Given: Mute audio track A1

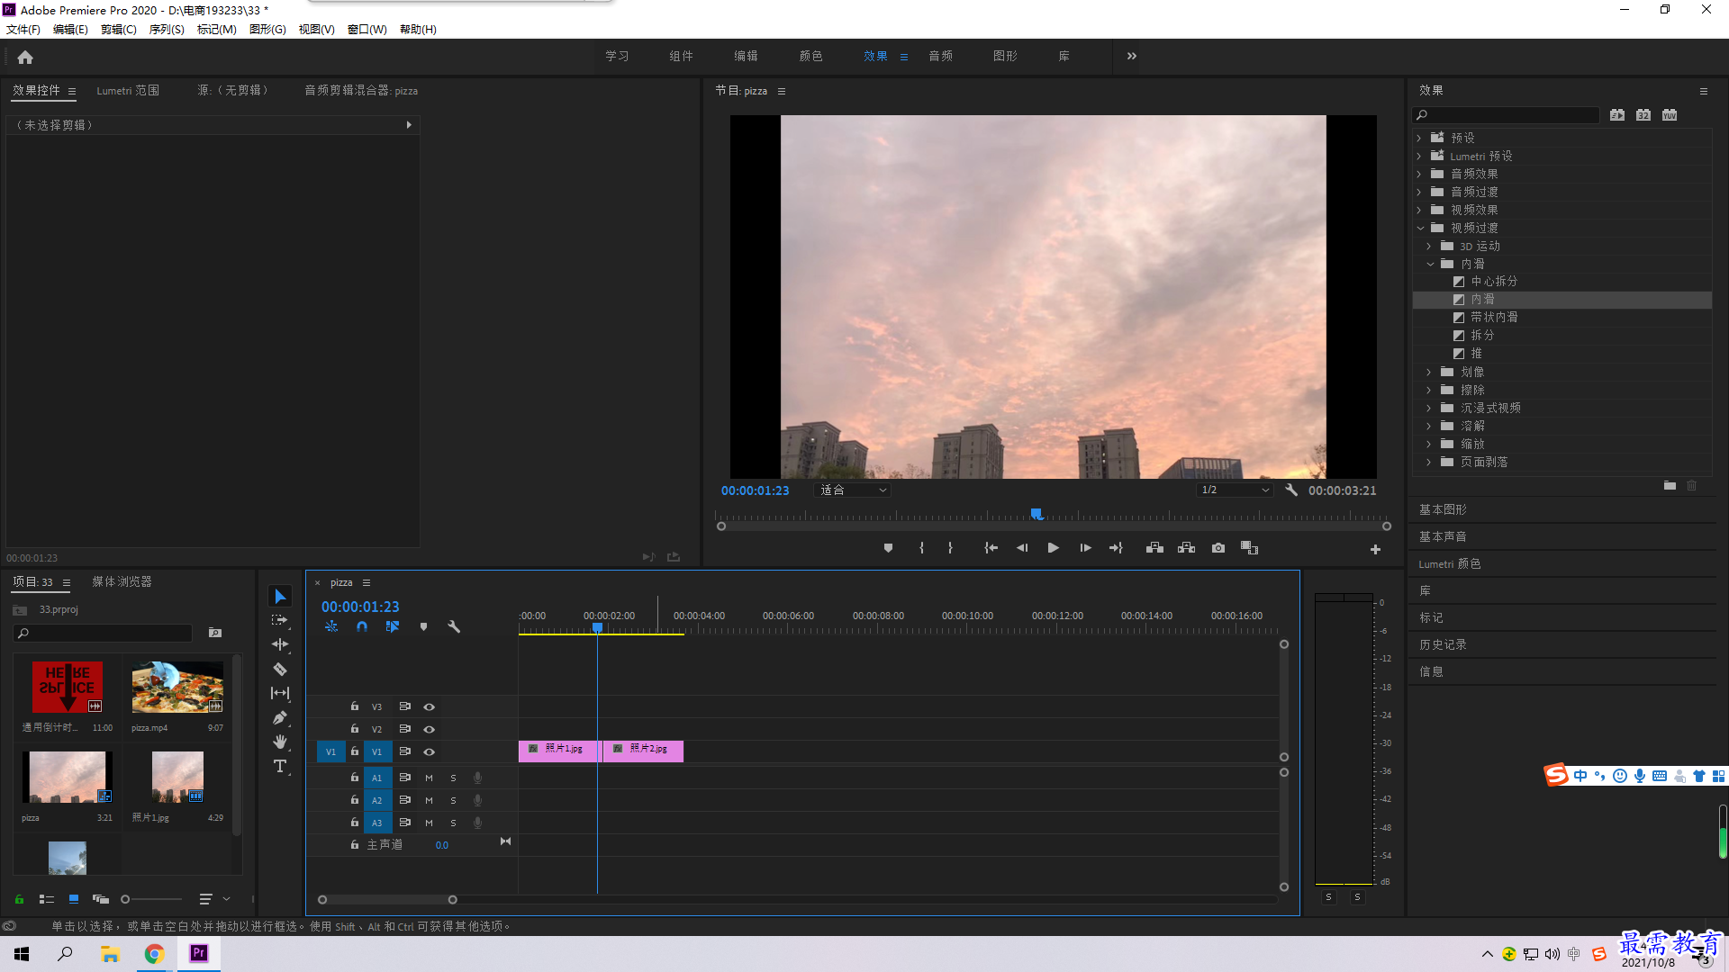Looking at the screenshot, I should pyautogui.click(x=429, y=778).
